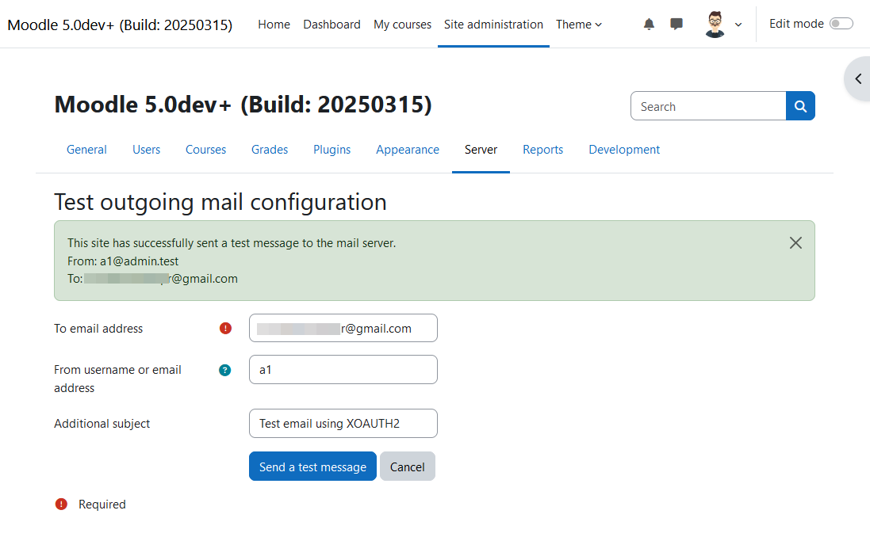The height and width of the screenshot is (537, 870).
Task: Select the Server tab
Action: (x=481, y=150)
